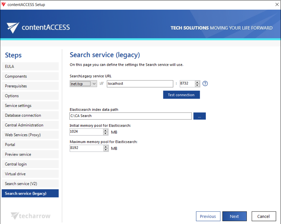Jump to the Central Administration step
281x224 pixels.
[30, 125]
